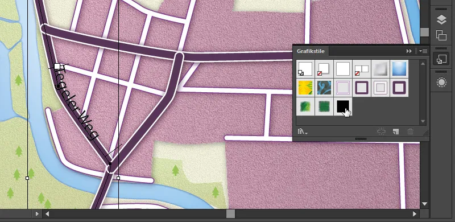The width and height of the screenshot is (455, 222).
Task: Open the Appearance panel dotted-circle icon
Action: pyautogui.click(x=441, y=83)
